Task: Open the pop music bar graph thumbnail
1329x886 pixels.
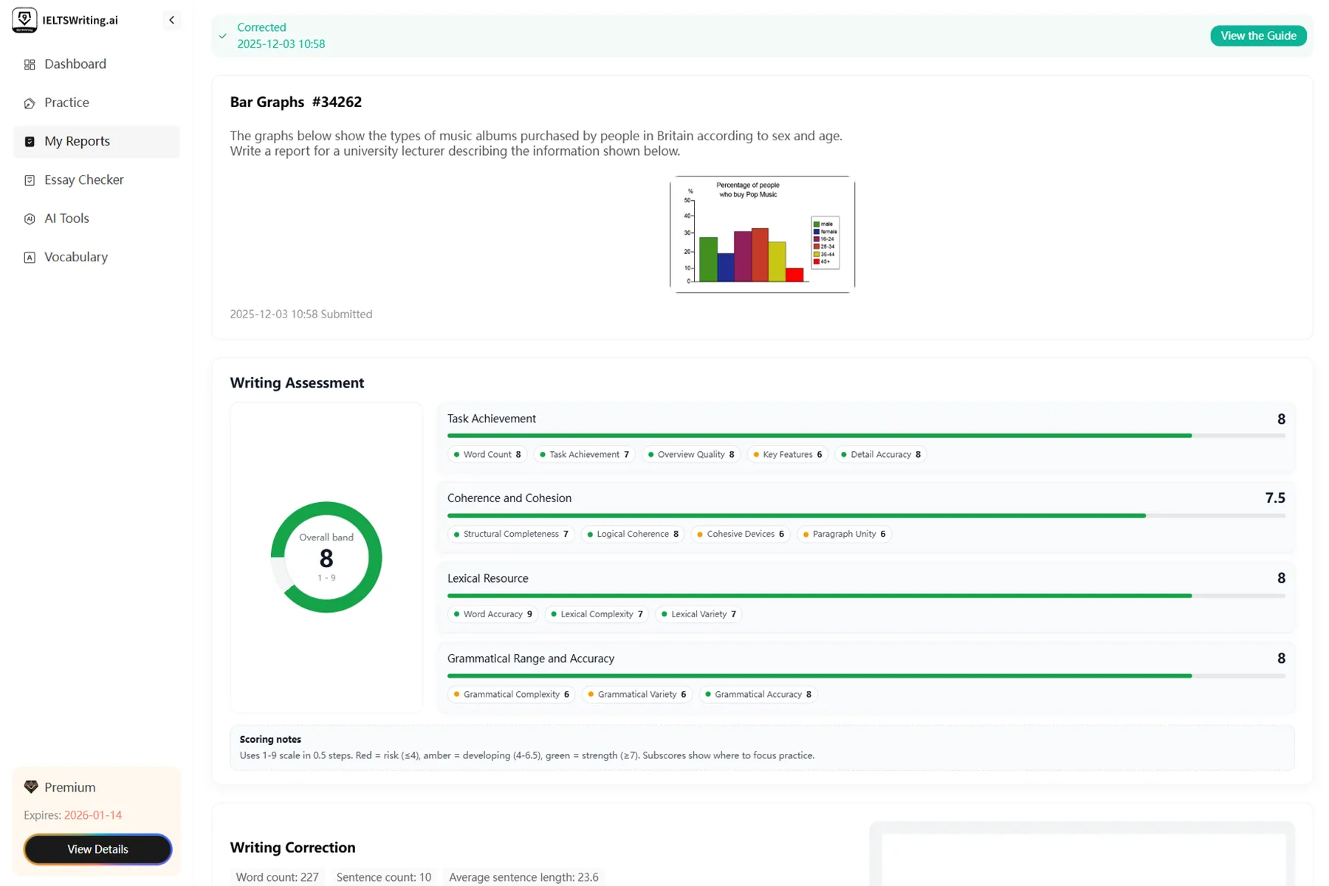Action: 762,234
